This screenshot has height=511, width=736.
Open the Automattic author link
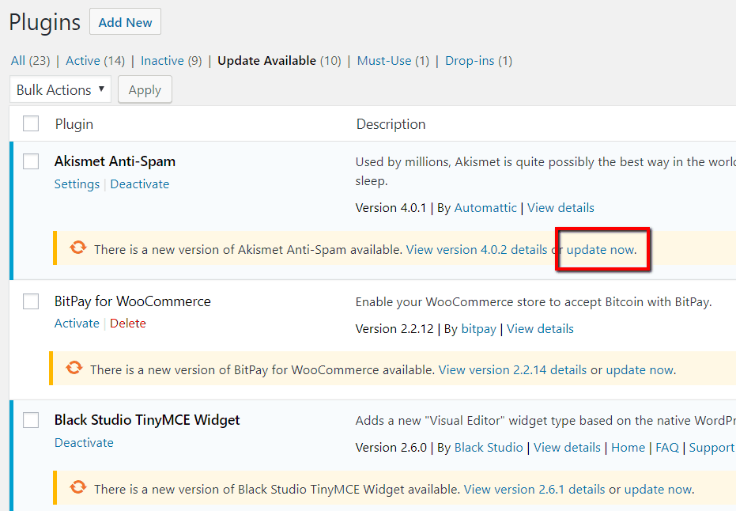pyautogui.click(x=485, y=207)
